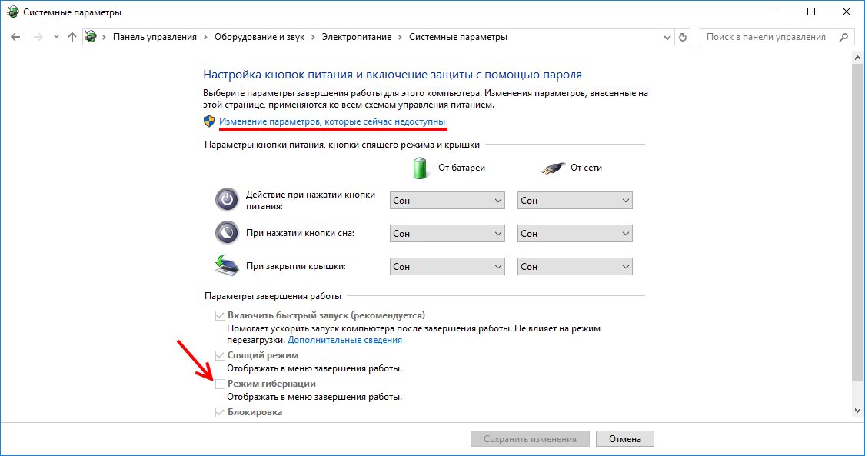Click the power button icon

pyautogui.click(x=227, y=200)
